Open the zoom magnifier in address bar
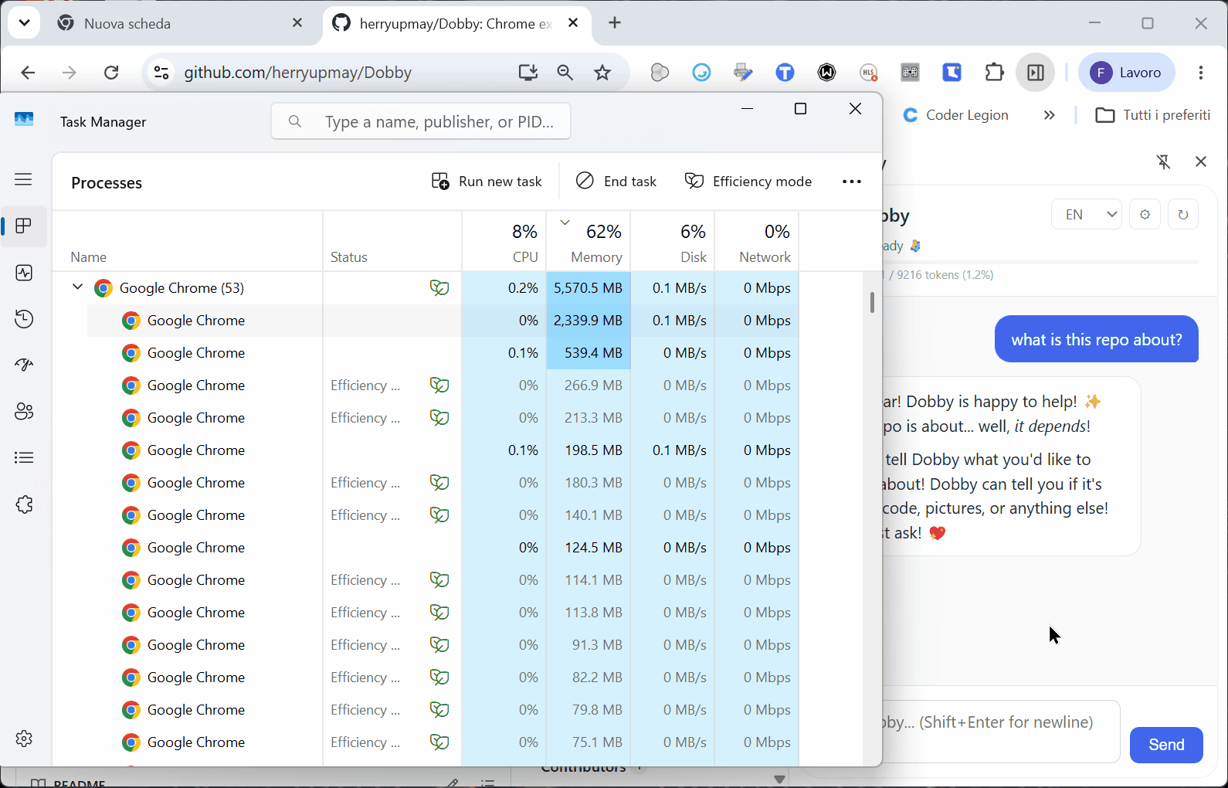The width and height of the screenshot is (1228, 788). click(565, 73)
